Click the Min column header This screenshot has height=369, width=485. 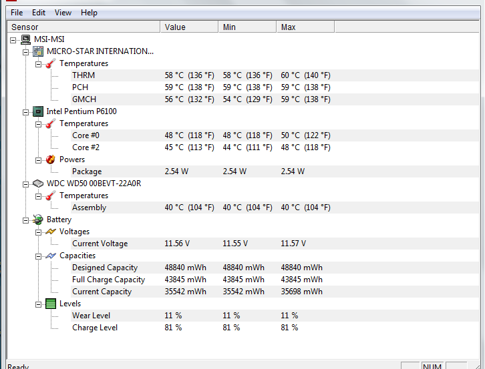coord(247,27)
